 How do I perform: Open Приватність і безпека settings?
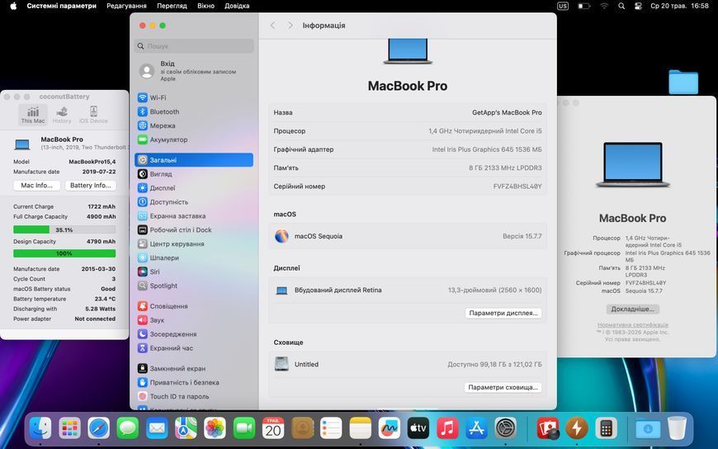pos(194,383)
